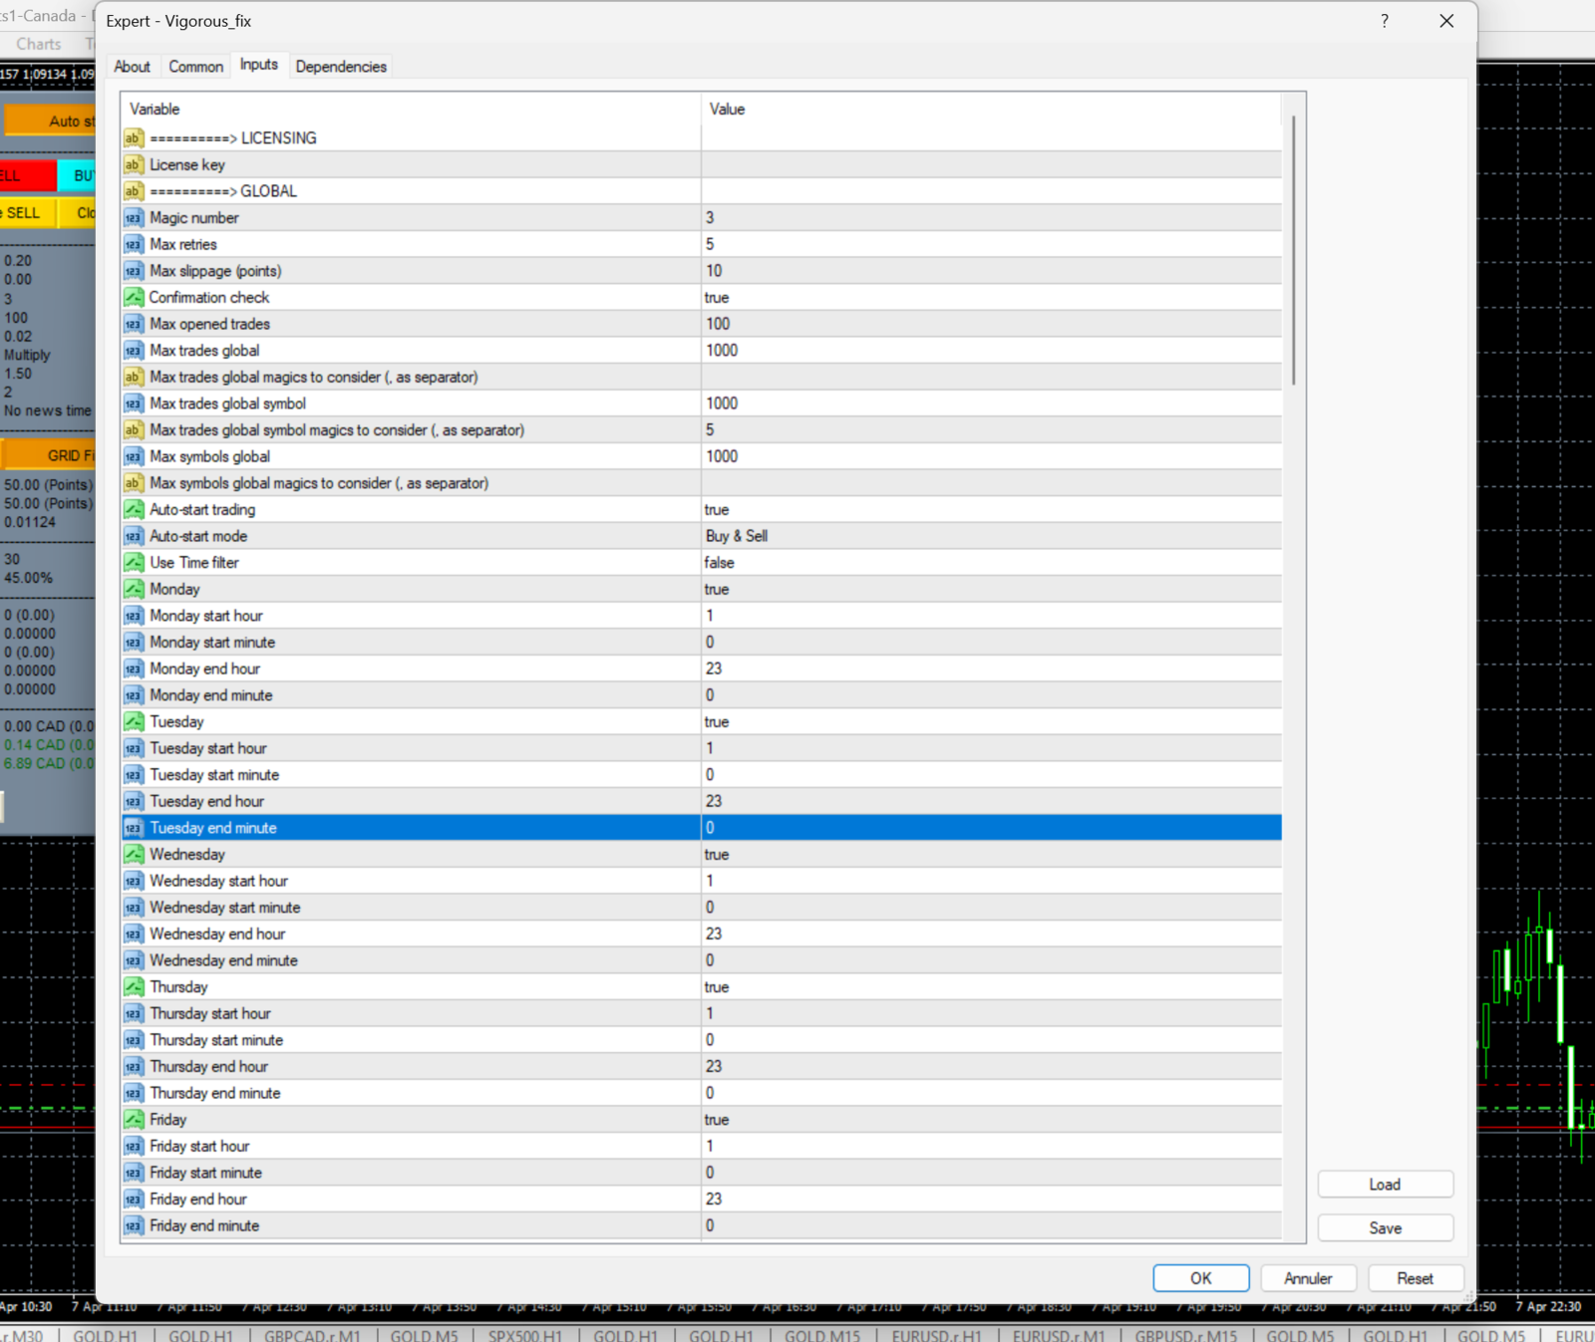Click the Confirmation check boolean icon
Viewport: 1595px width, 1342px height.
(134, 298)
